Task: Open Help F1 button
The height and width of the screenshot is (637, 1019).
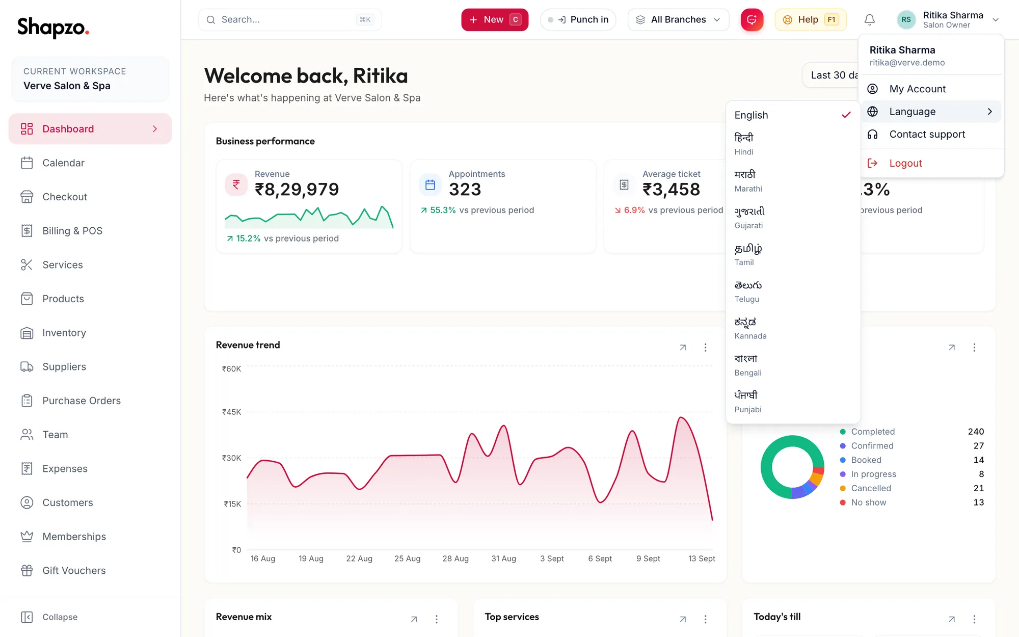Action: click(811, 20)
